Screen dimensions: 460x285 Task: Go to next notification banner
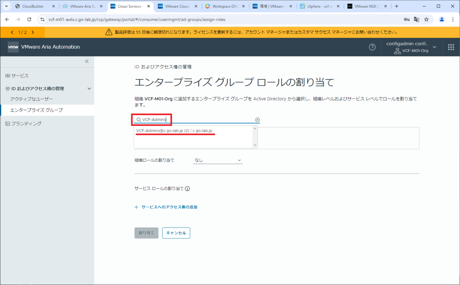coord(33,33)
